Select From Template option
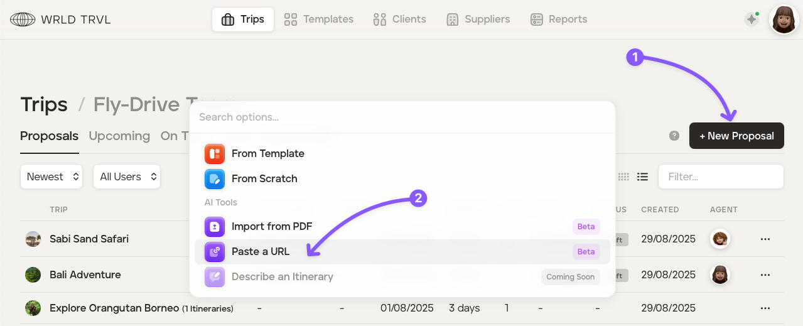 coord(267,154)
